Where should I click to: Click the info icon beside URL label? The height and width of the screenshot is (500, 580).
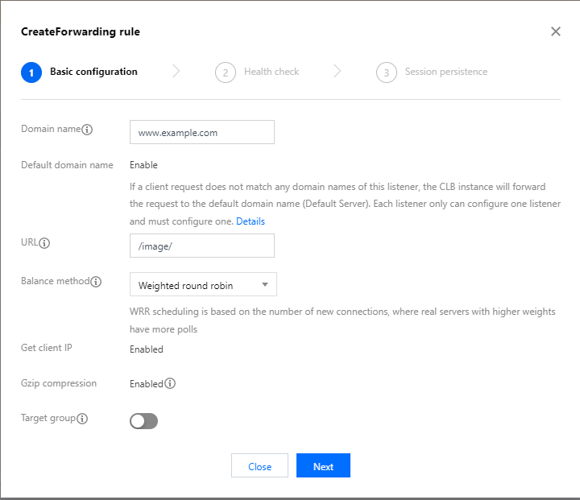[x=45, y=242]
